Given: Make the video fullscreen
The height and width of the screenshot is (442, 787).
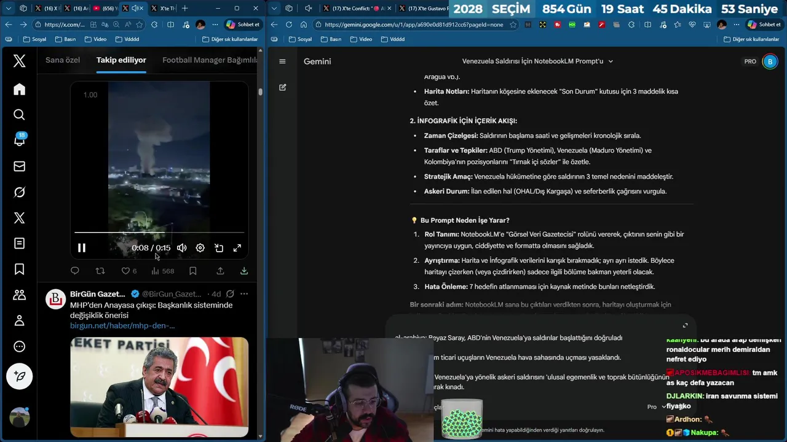Looking at the screenshot, I should pyautogui.click(x=237, y=248).
